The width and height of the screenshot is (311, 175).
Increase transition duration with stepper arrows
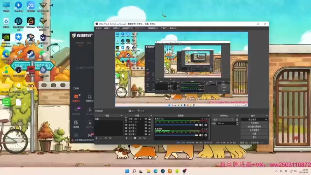[237, 122]
